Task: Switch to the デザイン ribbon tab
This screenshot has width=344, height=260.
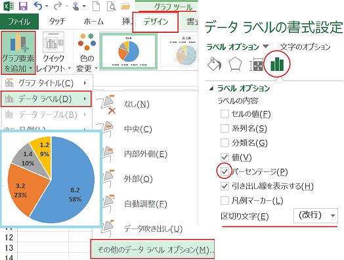Action: (x=156, y=22)
